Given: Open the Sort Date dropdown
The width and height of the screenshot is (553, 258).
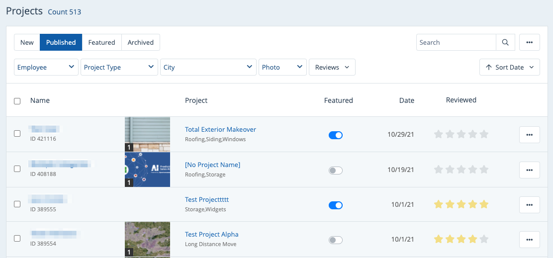Looking at the screenshot, I should click(x=509, y=67).
